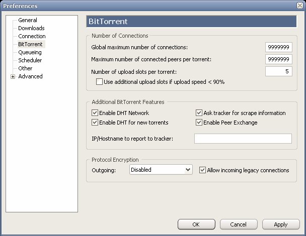Screen dimensions: 306x236
Task: Focus the upload slots per torrent field
Action: pos(278,71)
